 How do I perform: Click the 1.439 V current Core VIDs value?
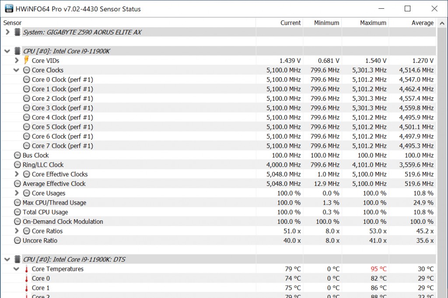(x=290, y=61)
